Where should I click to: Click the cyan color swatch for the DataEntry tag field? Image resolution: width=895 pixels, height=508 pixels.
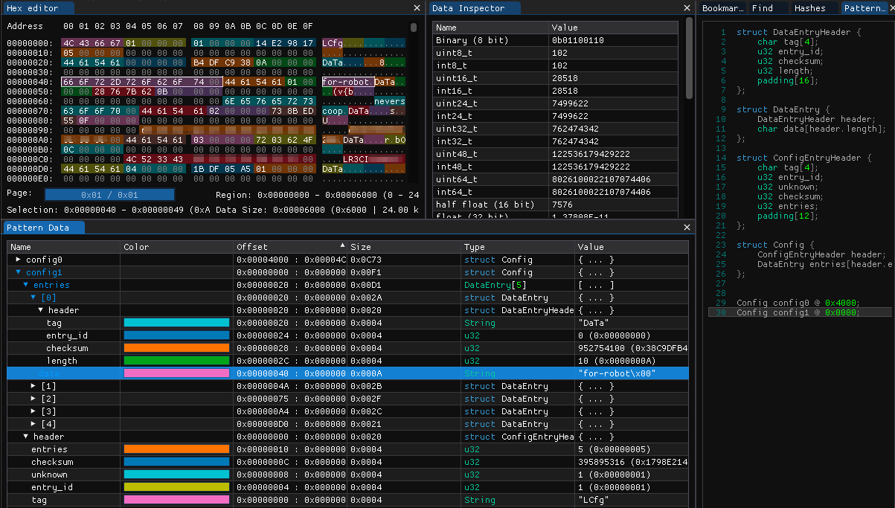point(176,323)
